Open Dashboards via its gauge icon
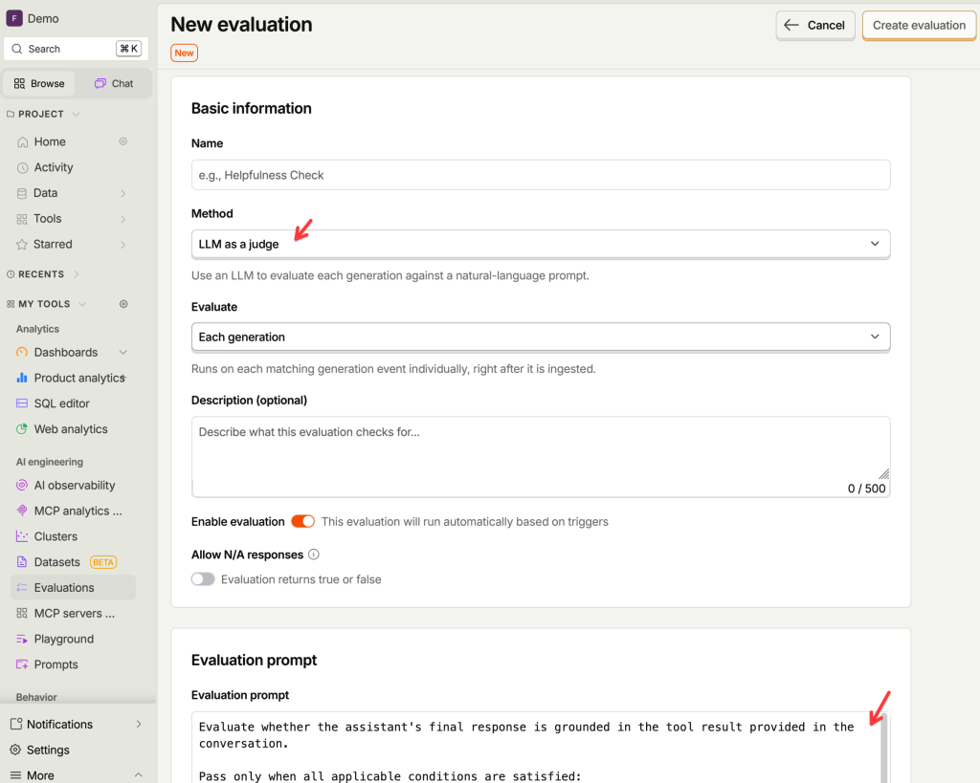 (22, 352)
